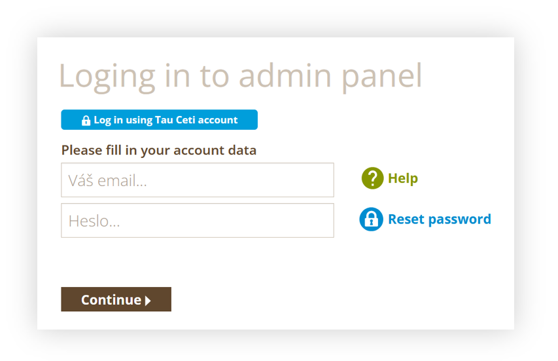This screenshot has width=558, height=361.
Task: Focus the Heslo password field
Action: tap(198, 221)
